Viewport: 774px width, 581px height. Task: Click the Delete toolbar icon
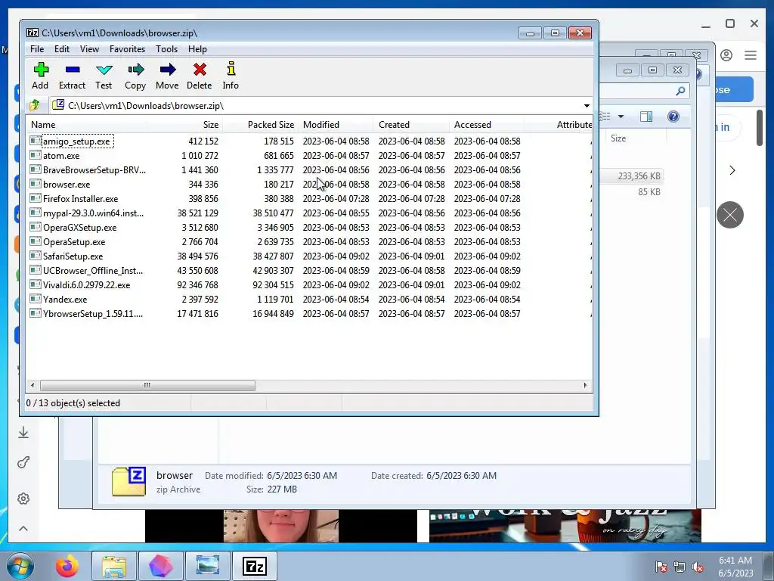200,76
